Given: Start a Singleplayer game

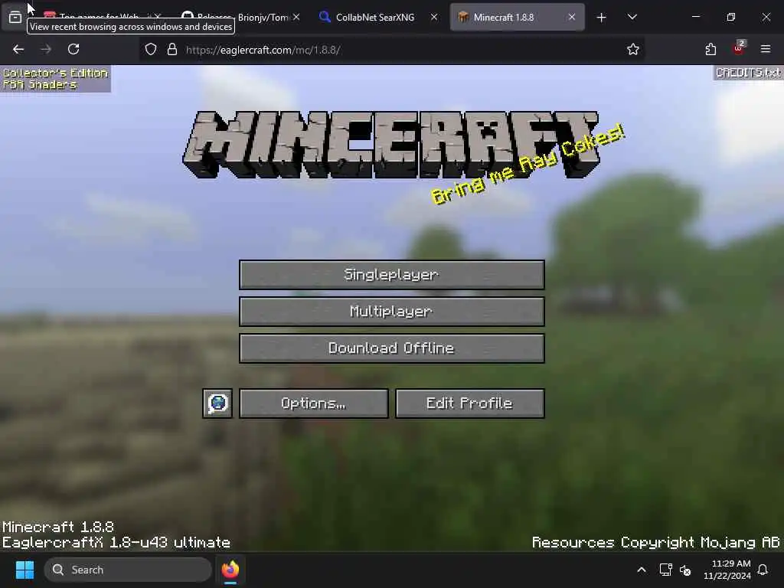Looking at the screenshot, I should click(391, 275).
